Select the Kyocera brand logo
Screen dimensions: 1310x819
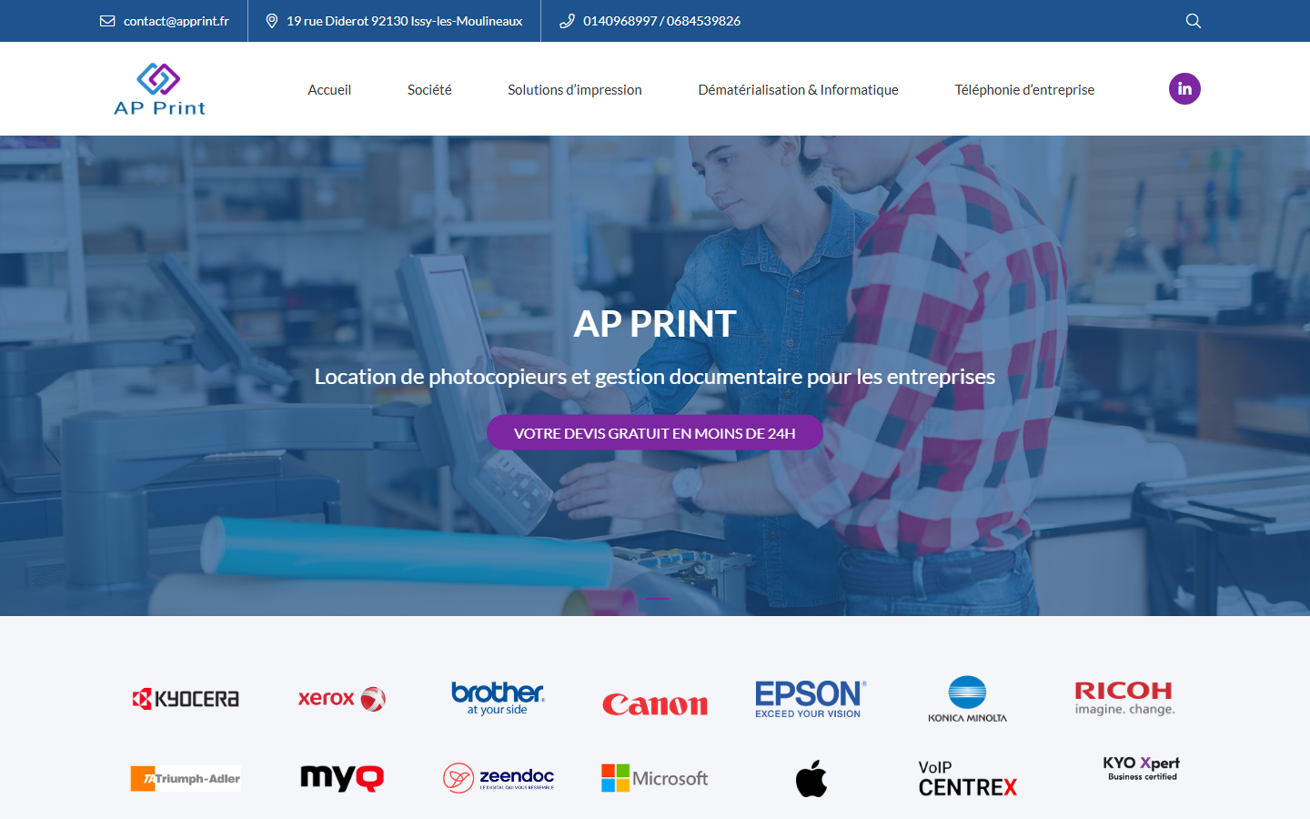(x=186, y=699)
